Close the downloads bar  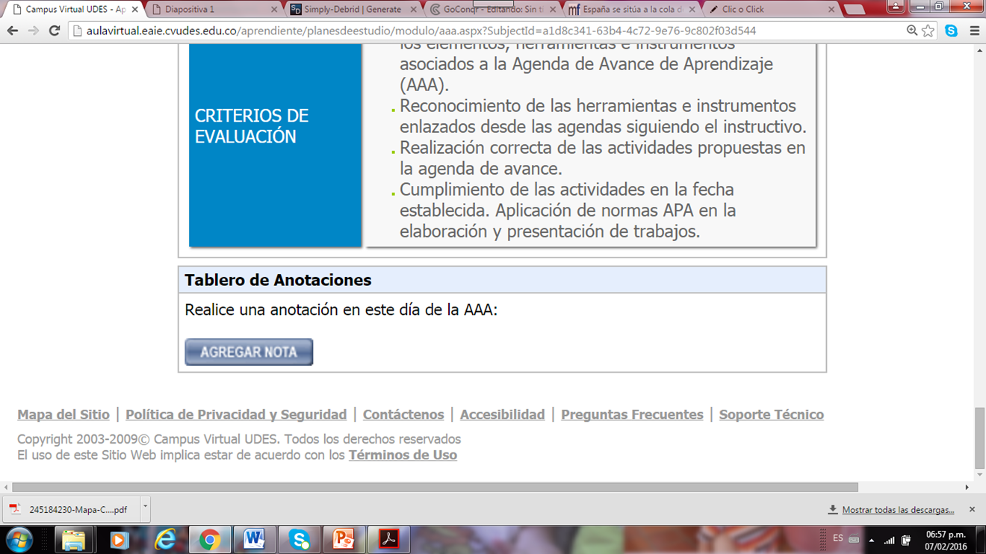[x=972, y=509]
